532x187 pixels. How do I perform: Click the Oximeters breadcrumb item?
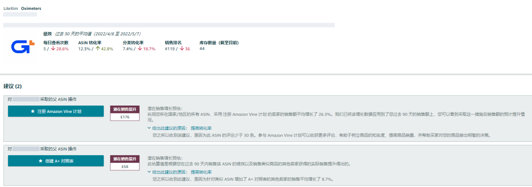click(31, 8)
